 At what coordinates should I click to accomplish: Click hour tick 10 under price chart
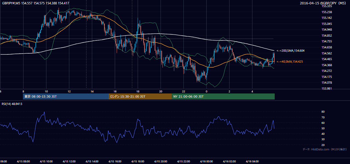pyautogui.click(x=46, y=91)
